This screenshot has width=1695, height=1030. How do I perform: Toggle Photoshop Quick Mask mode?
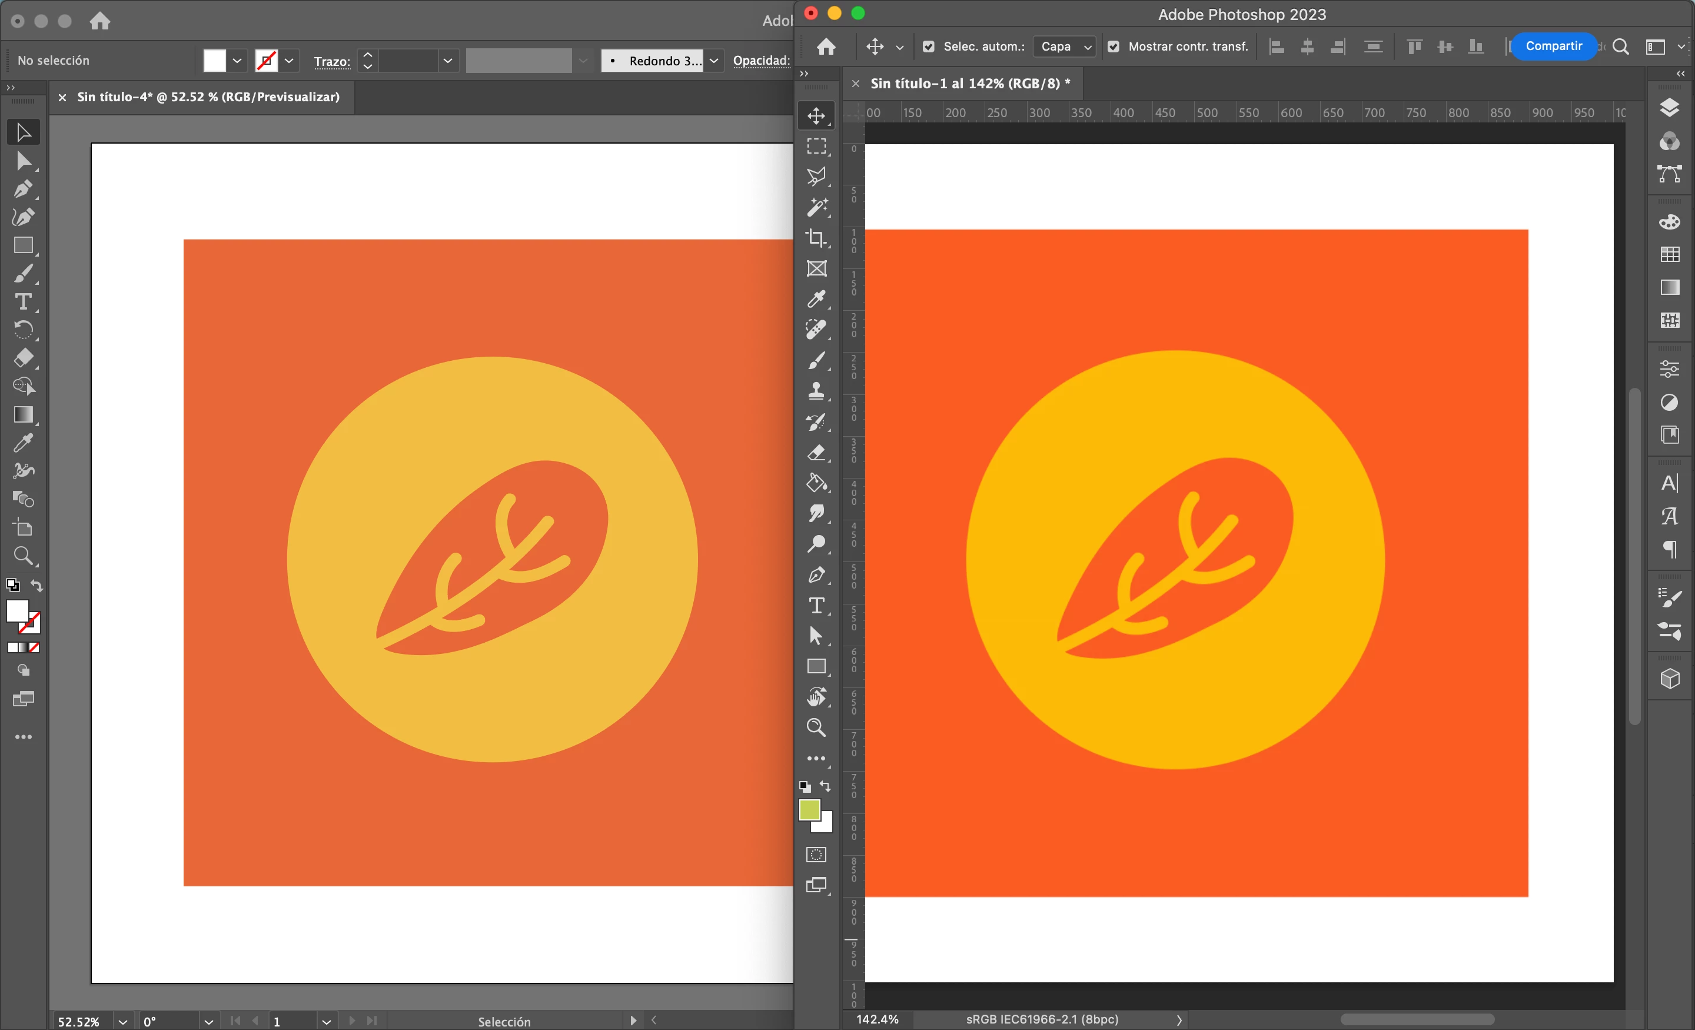(816, 855)
